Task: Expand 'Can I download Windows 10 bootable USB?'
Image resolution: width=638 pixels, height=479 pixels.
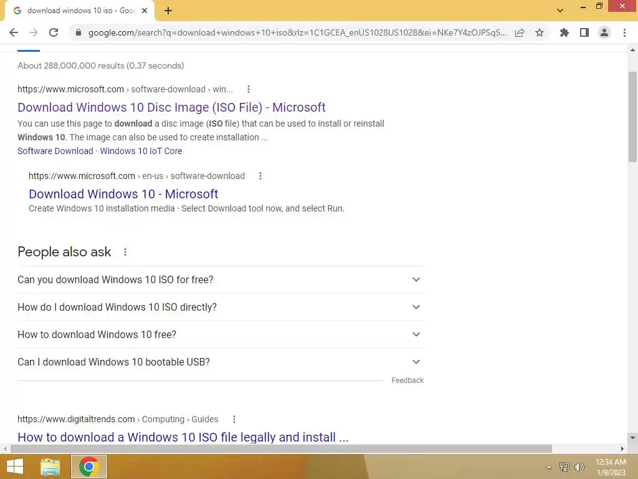Action: (221, 362)
